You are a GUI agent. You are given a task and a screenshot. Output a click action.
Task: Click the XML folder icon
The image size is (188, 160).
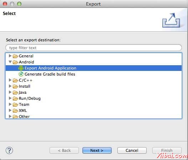(x=15, y=110)
